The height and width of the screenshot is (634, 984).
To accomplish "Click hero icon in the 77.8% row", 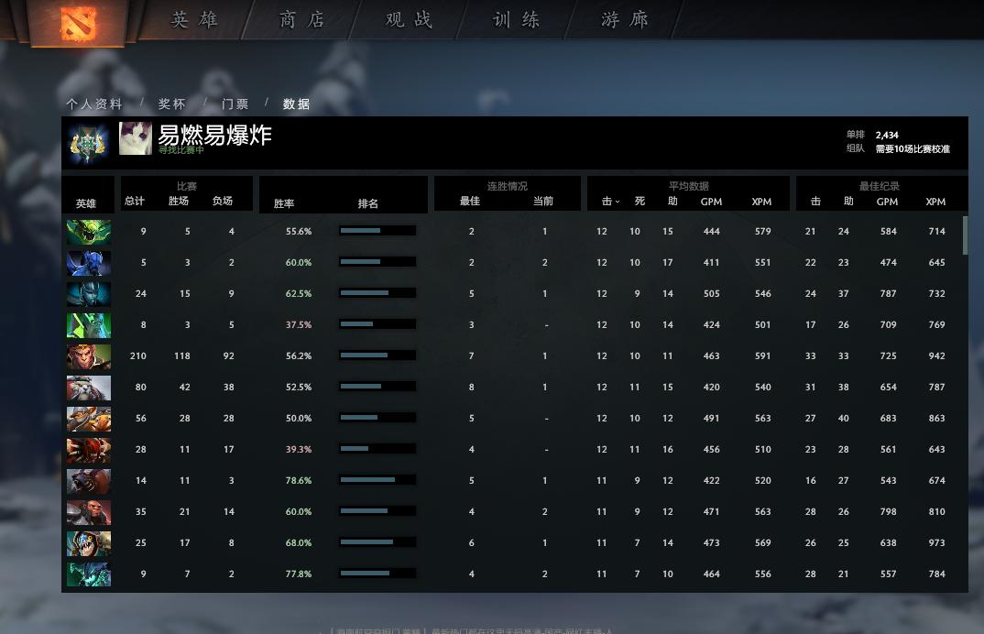I will tap(89, 574).
